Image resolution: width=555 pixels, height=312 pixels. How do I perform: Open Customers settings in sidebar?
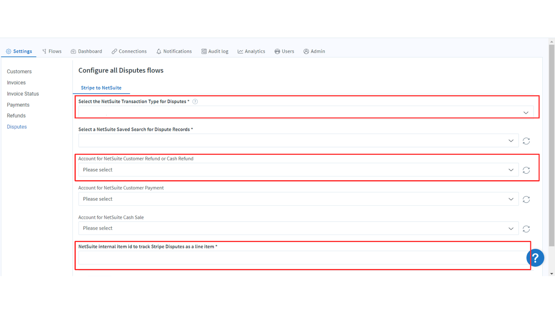(19, 71)
